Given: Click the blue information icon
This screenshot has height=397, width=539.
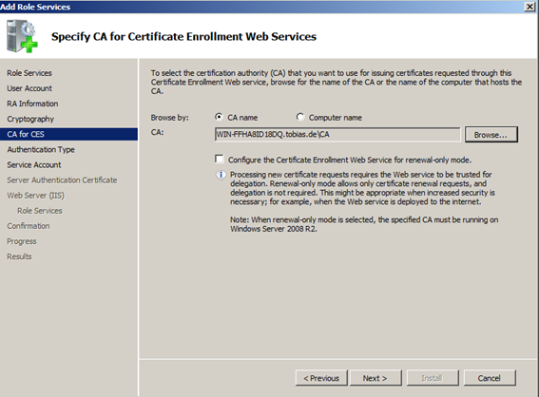Looking at the screenshot, I should pos(221,175).
